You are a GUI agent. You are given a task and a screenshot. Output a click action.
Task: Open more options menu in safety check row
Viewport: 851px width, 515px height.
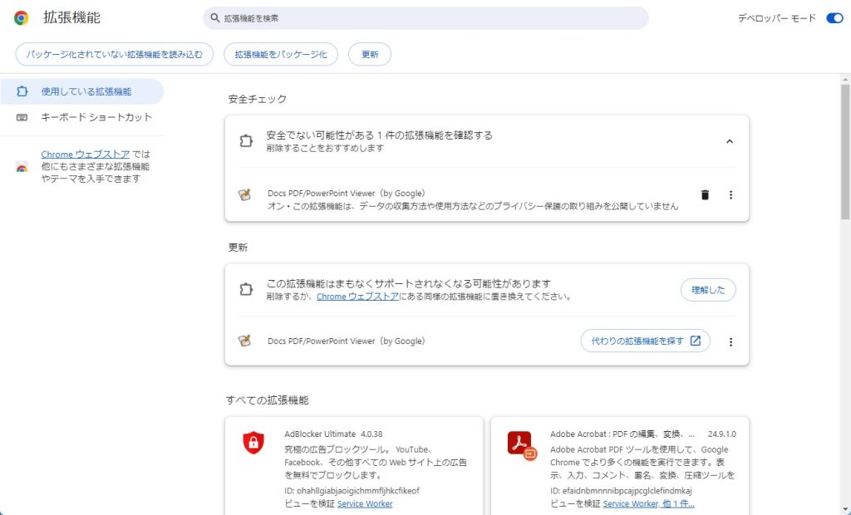[x=731, y=195]
